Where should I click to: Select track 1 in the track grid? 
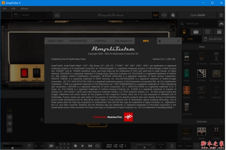[57, 144]
